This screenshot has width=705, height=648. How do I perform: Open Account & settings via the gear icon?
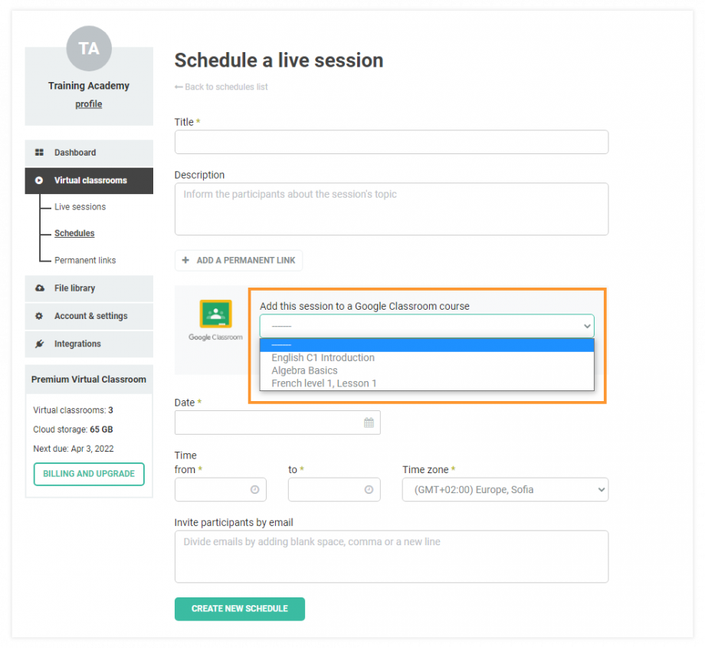coord(39,316)
